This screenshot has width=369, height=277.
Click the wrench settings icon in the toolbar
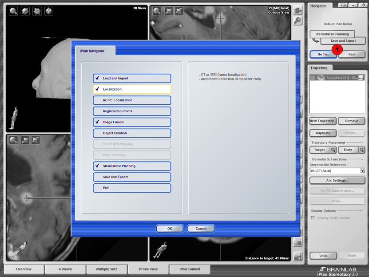pos(298,20)
